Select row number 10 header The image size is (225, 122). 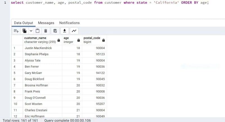[x=17, y=104]
